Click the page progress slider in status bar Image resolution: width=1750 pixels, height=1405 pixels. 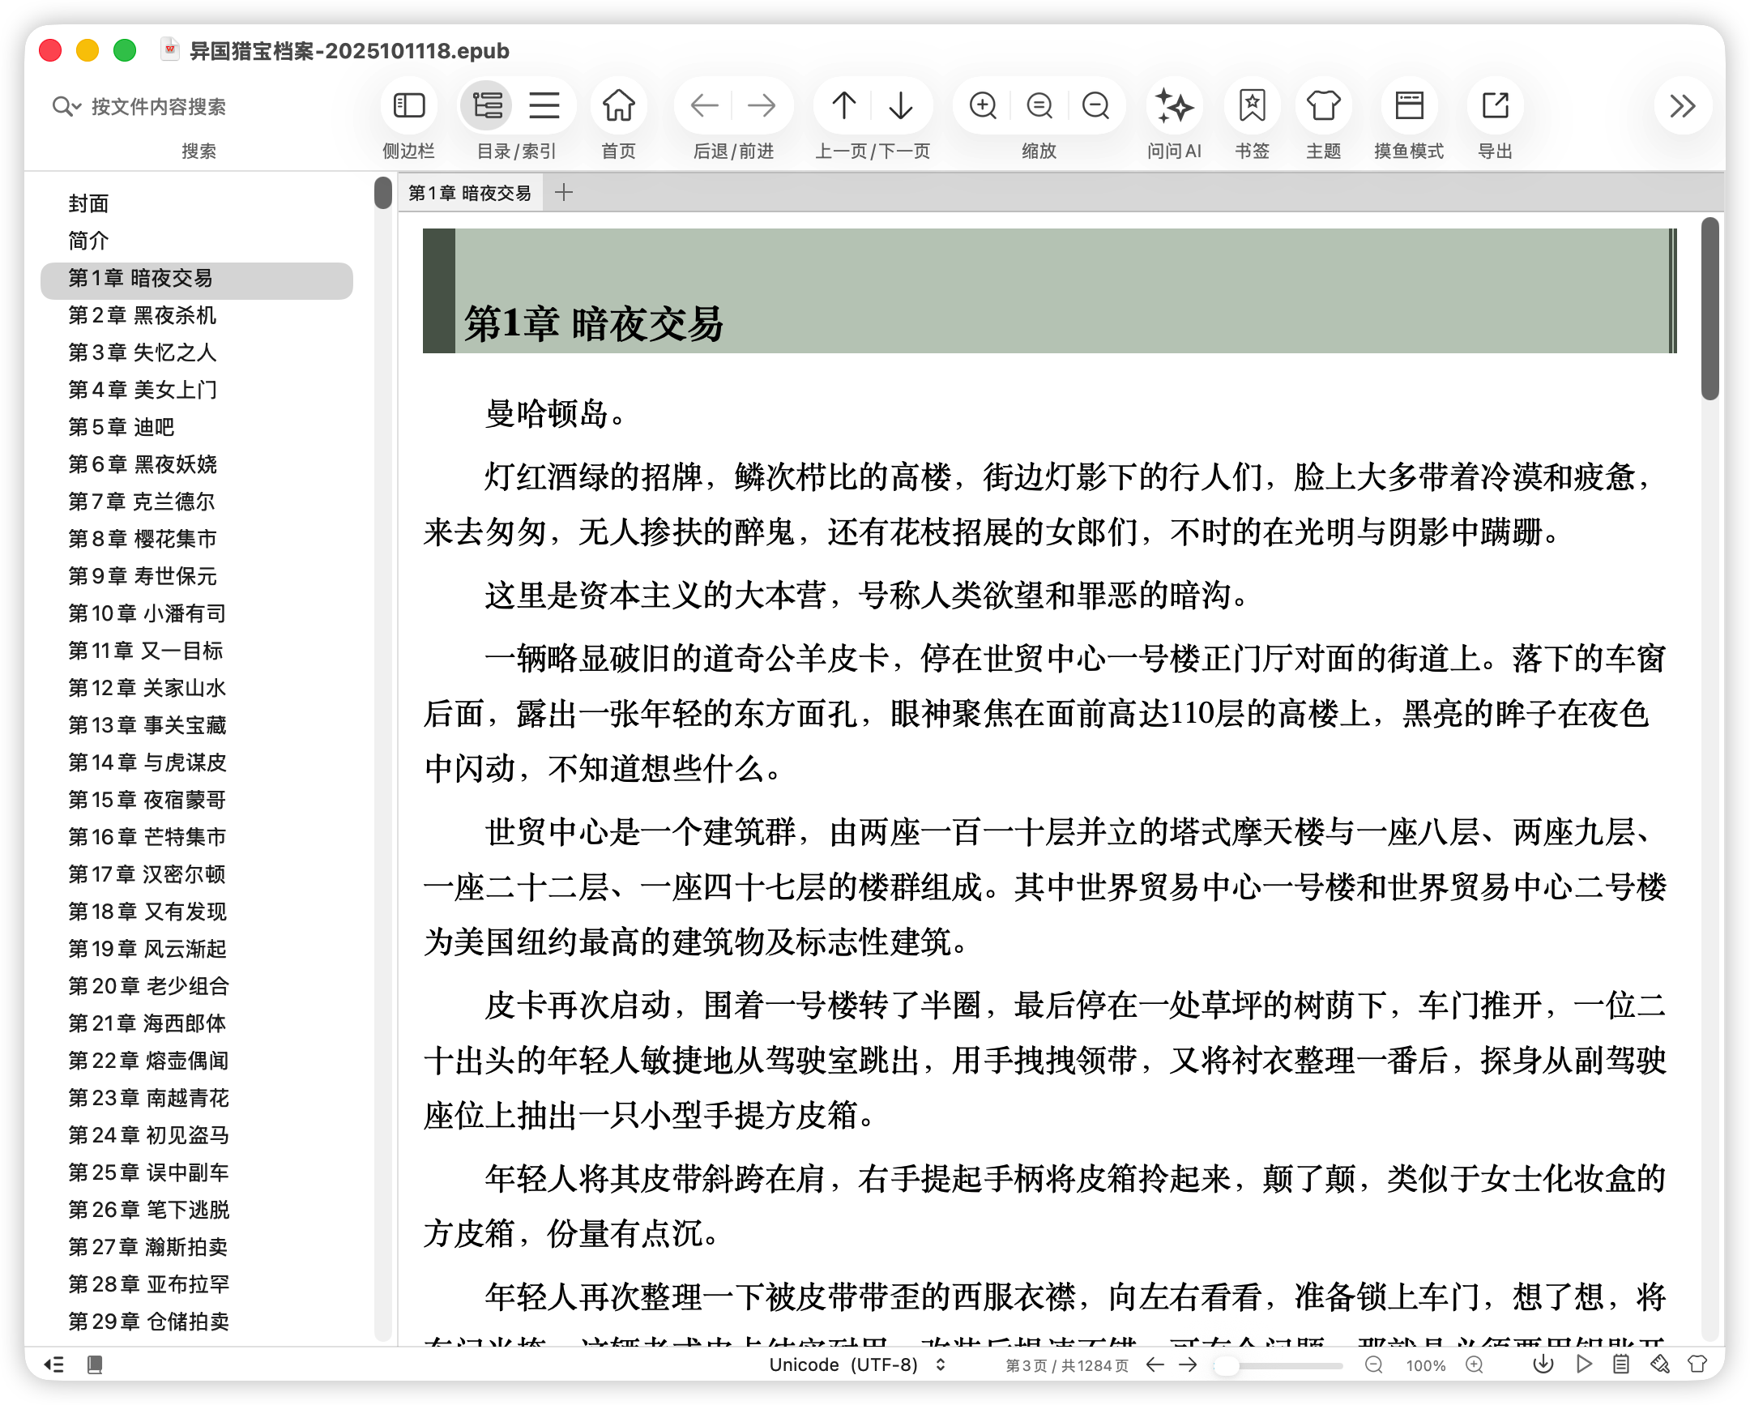pos(1278,1365)
